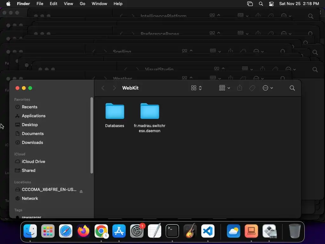The width and height of the screenshot is (325, 244).
Task: Open Recents in the sidebar
Action: (x=30, y=107)
